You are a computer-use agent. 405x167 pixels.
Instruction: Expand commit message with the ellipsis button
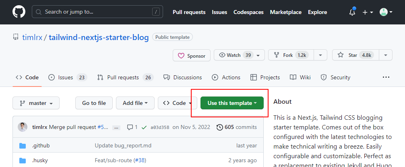pyautogui.click(x=117, y=127)
